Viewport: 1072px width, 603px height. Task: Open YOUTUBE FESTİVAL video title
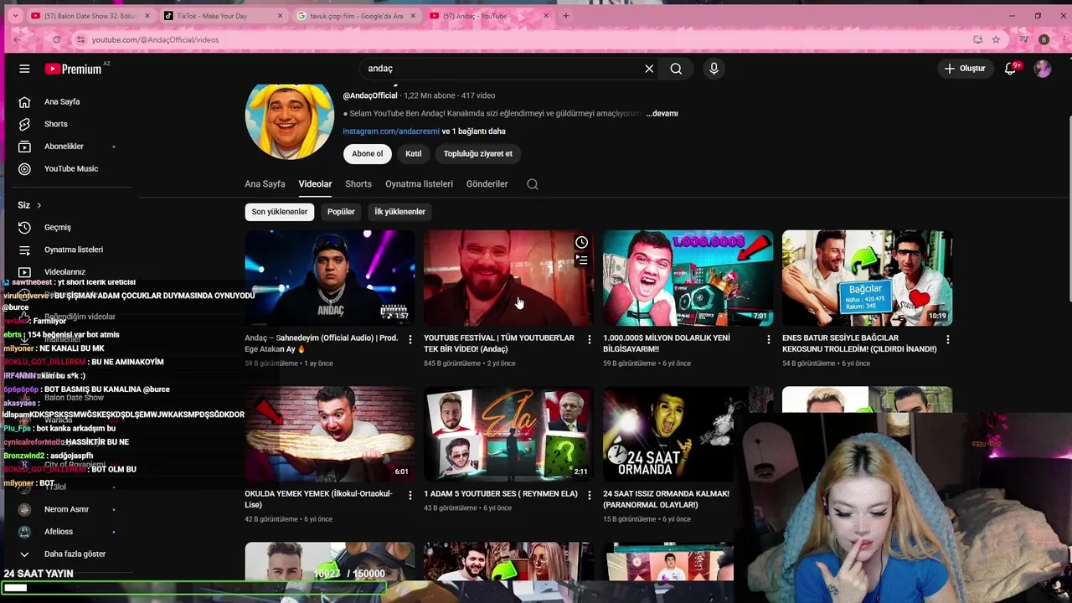[x=499, y=343]
